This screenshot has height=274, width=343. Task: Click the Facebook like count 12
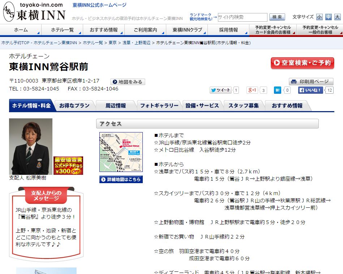pyautogui.click(x=329, y=90)
